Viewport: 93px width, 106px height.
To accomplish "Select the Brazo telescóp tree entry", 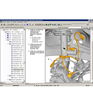I will click(x=17, y=76).
